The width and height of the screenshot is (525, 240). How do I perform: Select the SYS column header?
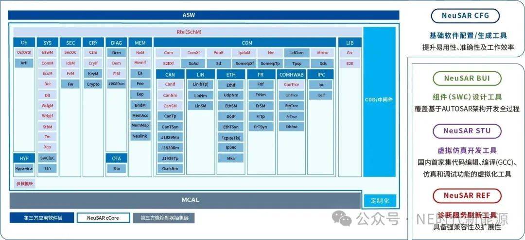[48, 43]
